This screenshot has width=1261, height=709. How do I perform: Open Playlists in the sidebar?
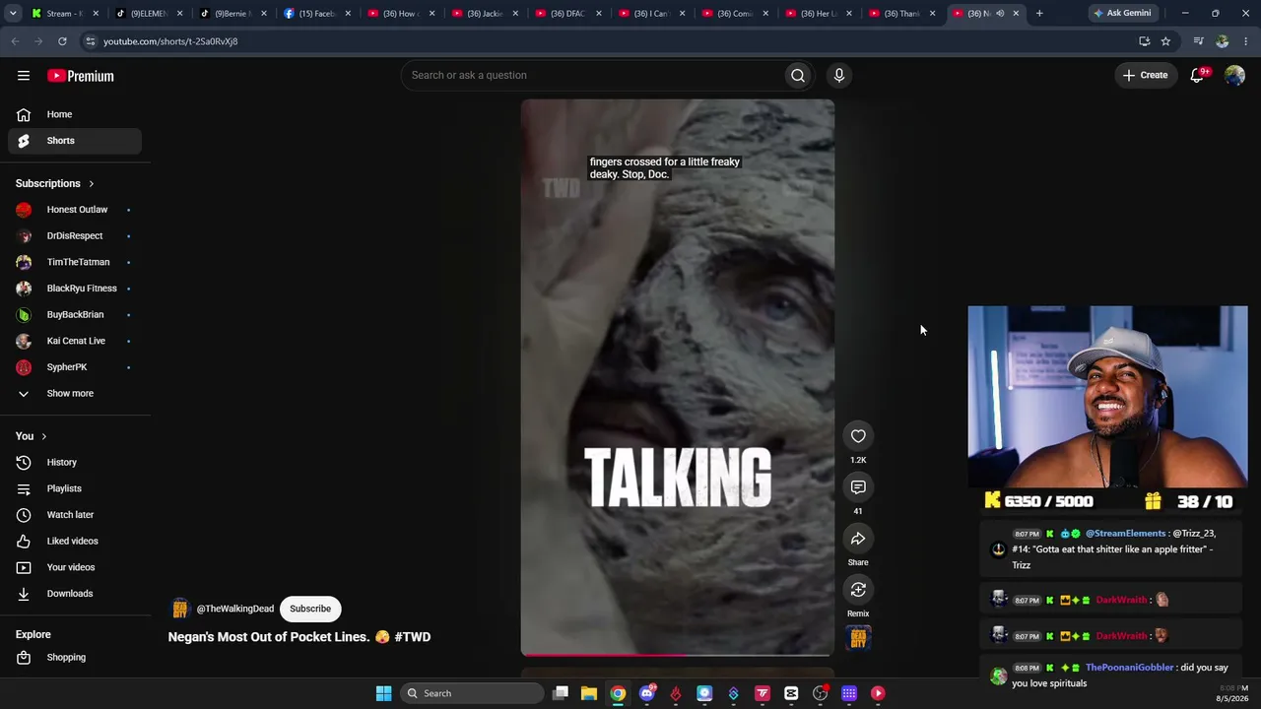pyautogui.click(x=75, y=488)
